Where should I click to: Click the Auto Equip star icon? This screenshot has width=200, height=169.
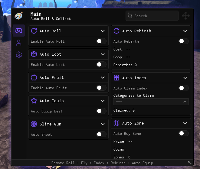(x=34, y=101)
